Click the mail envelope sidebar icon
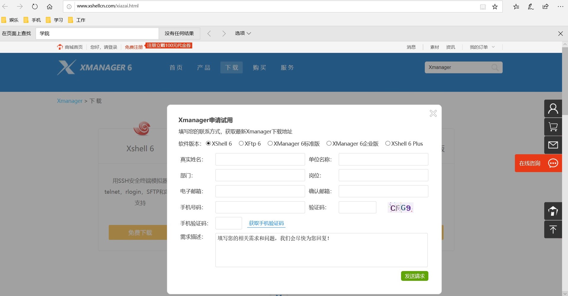 (553, 145)
